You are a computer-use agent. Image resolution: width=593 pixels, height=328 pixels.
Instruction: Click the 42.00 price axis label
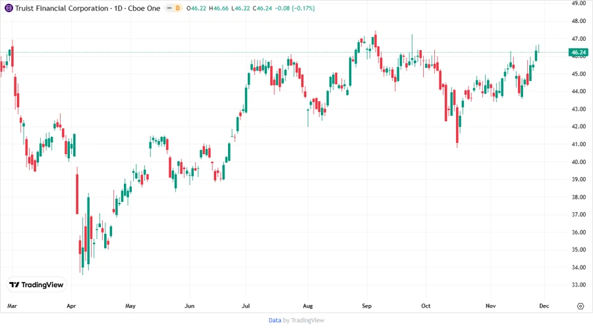pos(579,126)
